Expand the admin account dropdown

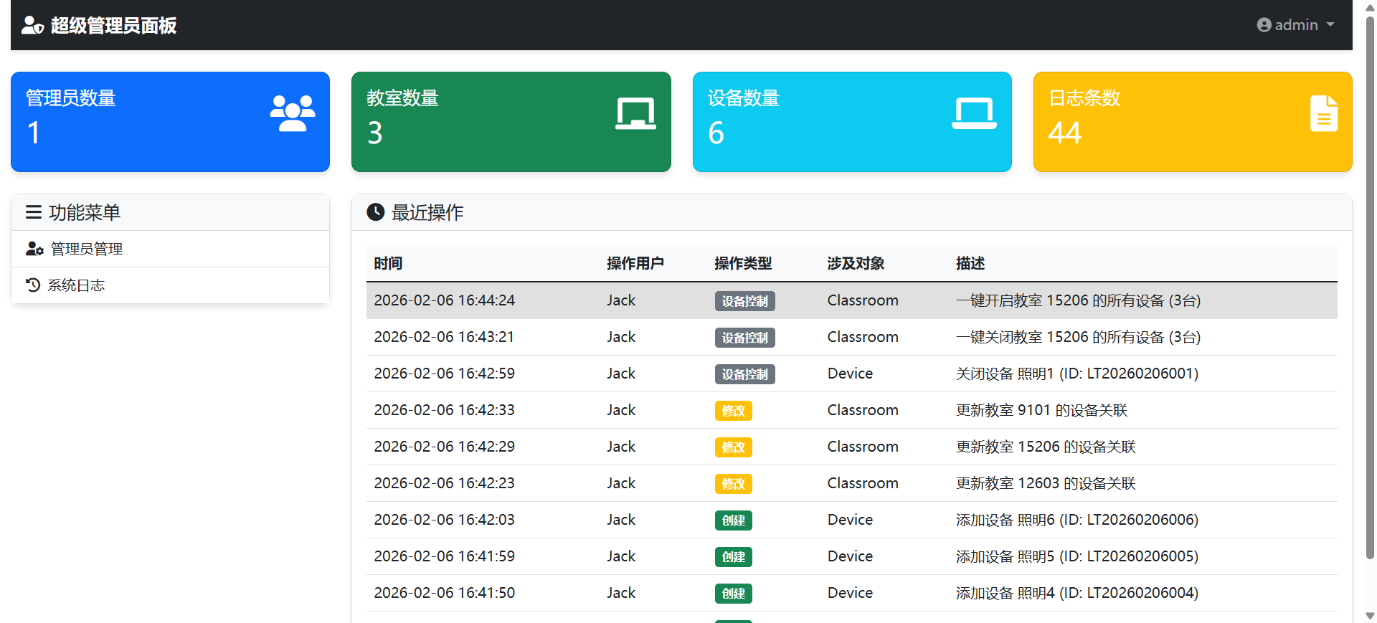pyautogui.click(x=1296, y=25)
